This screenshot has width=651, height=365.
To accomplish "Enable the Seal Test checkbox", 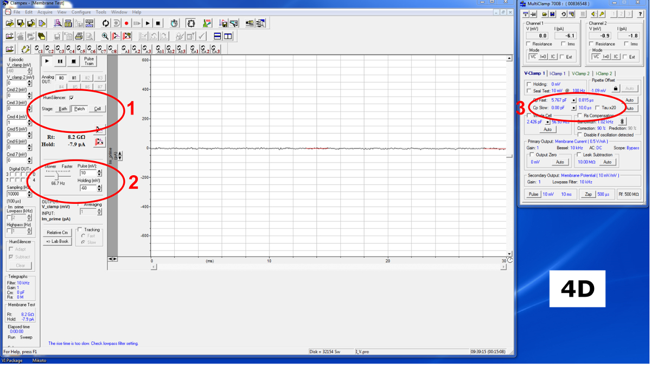I will point(529,91).
